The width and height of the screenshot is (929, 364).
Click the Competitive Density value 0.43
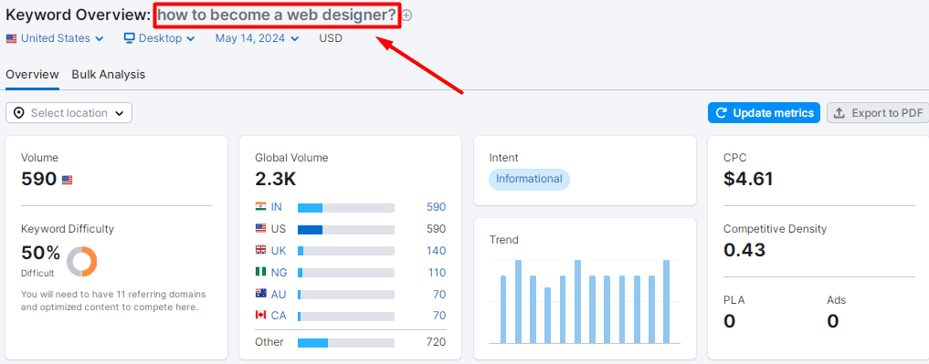point(744,250)
